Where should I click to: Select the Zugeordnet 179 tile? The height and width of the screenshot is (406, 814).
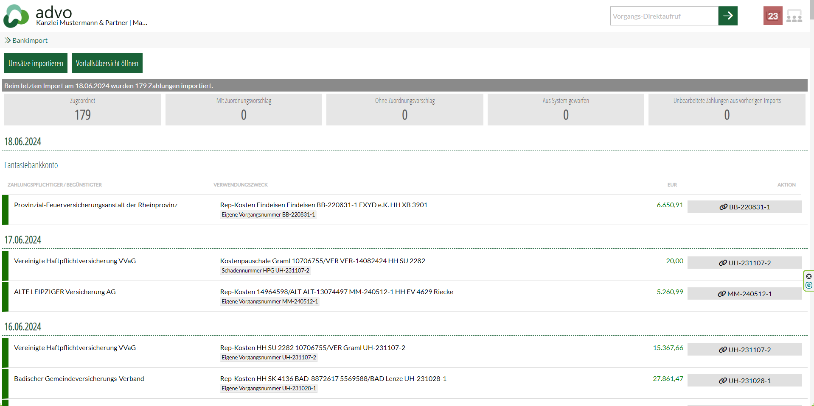pyautogui.click(x=83, y=109)
